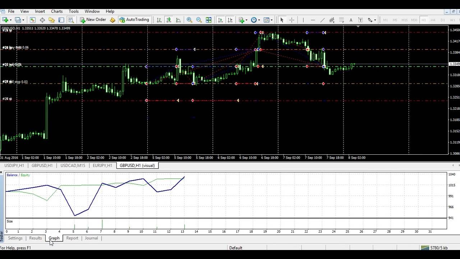Image resolution: width=460 pixels, height=259 pixels.
Task: Expand the new chart dropdown arrow
Action: point(11,20)
